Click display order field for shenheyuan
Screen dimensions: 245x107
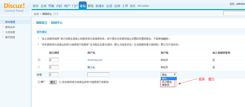point(54,60)
